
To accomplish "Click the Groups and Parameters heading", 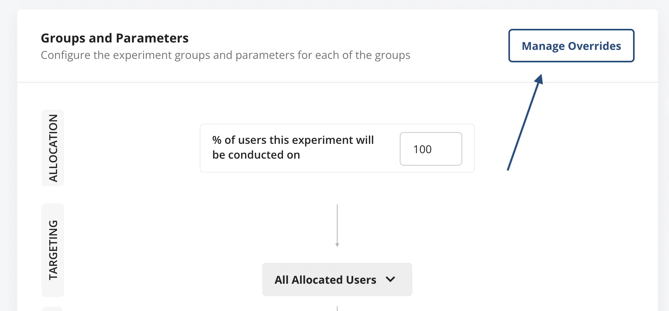I will tap(114, 38).
